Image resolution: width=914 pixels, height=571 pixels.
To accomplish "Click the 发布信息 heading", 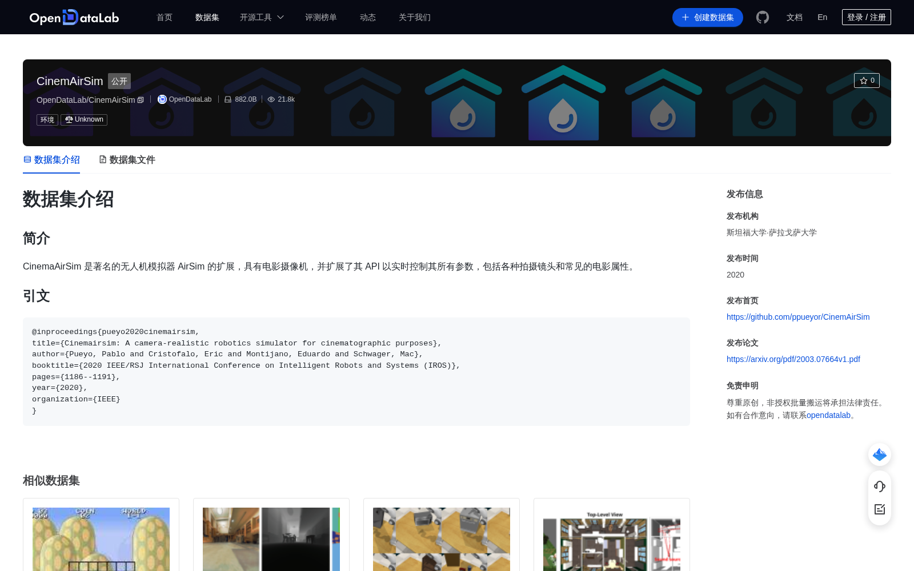I will [x=744, y=194].
